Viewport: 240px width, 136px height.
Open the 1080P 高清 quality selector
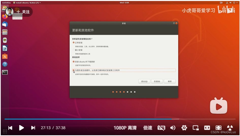125,128
